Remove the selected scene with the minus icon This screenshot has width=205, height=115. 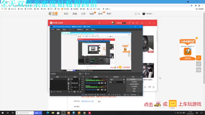point(54,92)
